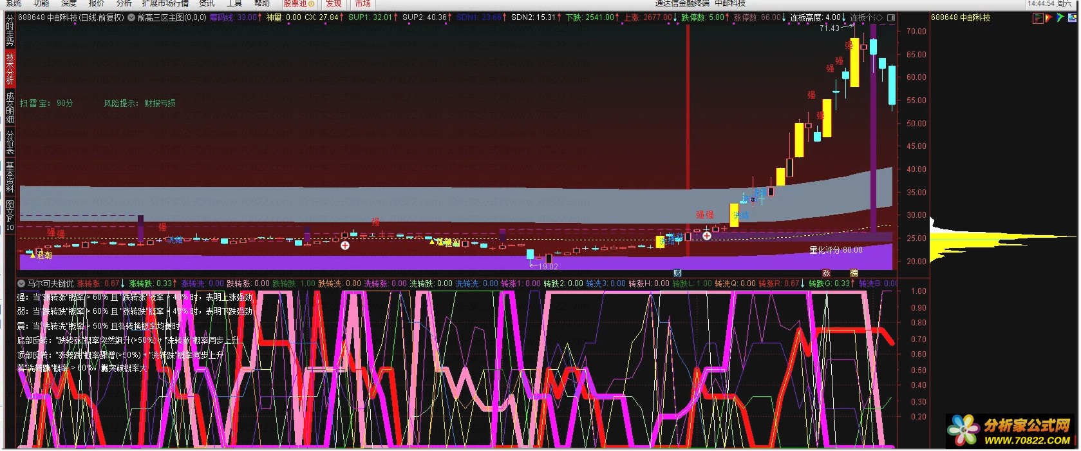Open the 深度 menu
The image size is (1081, 451).
[x=69, y=3]
